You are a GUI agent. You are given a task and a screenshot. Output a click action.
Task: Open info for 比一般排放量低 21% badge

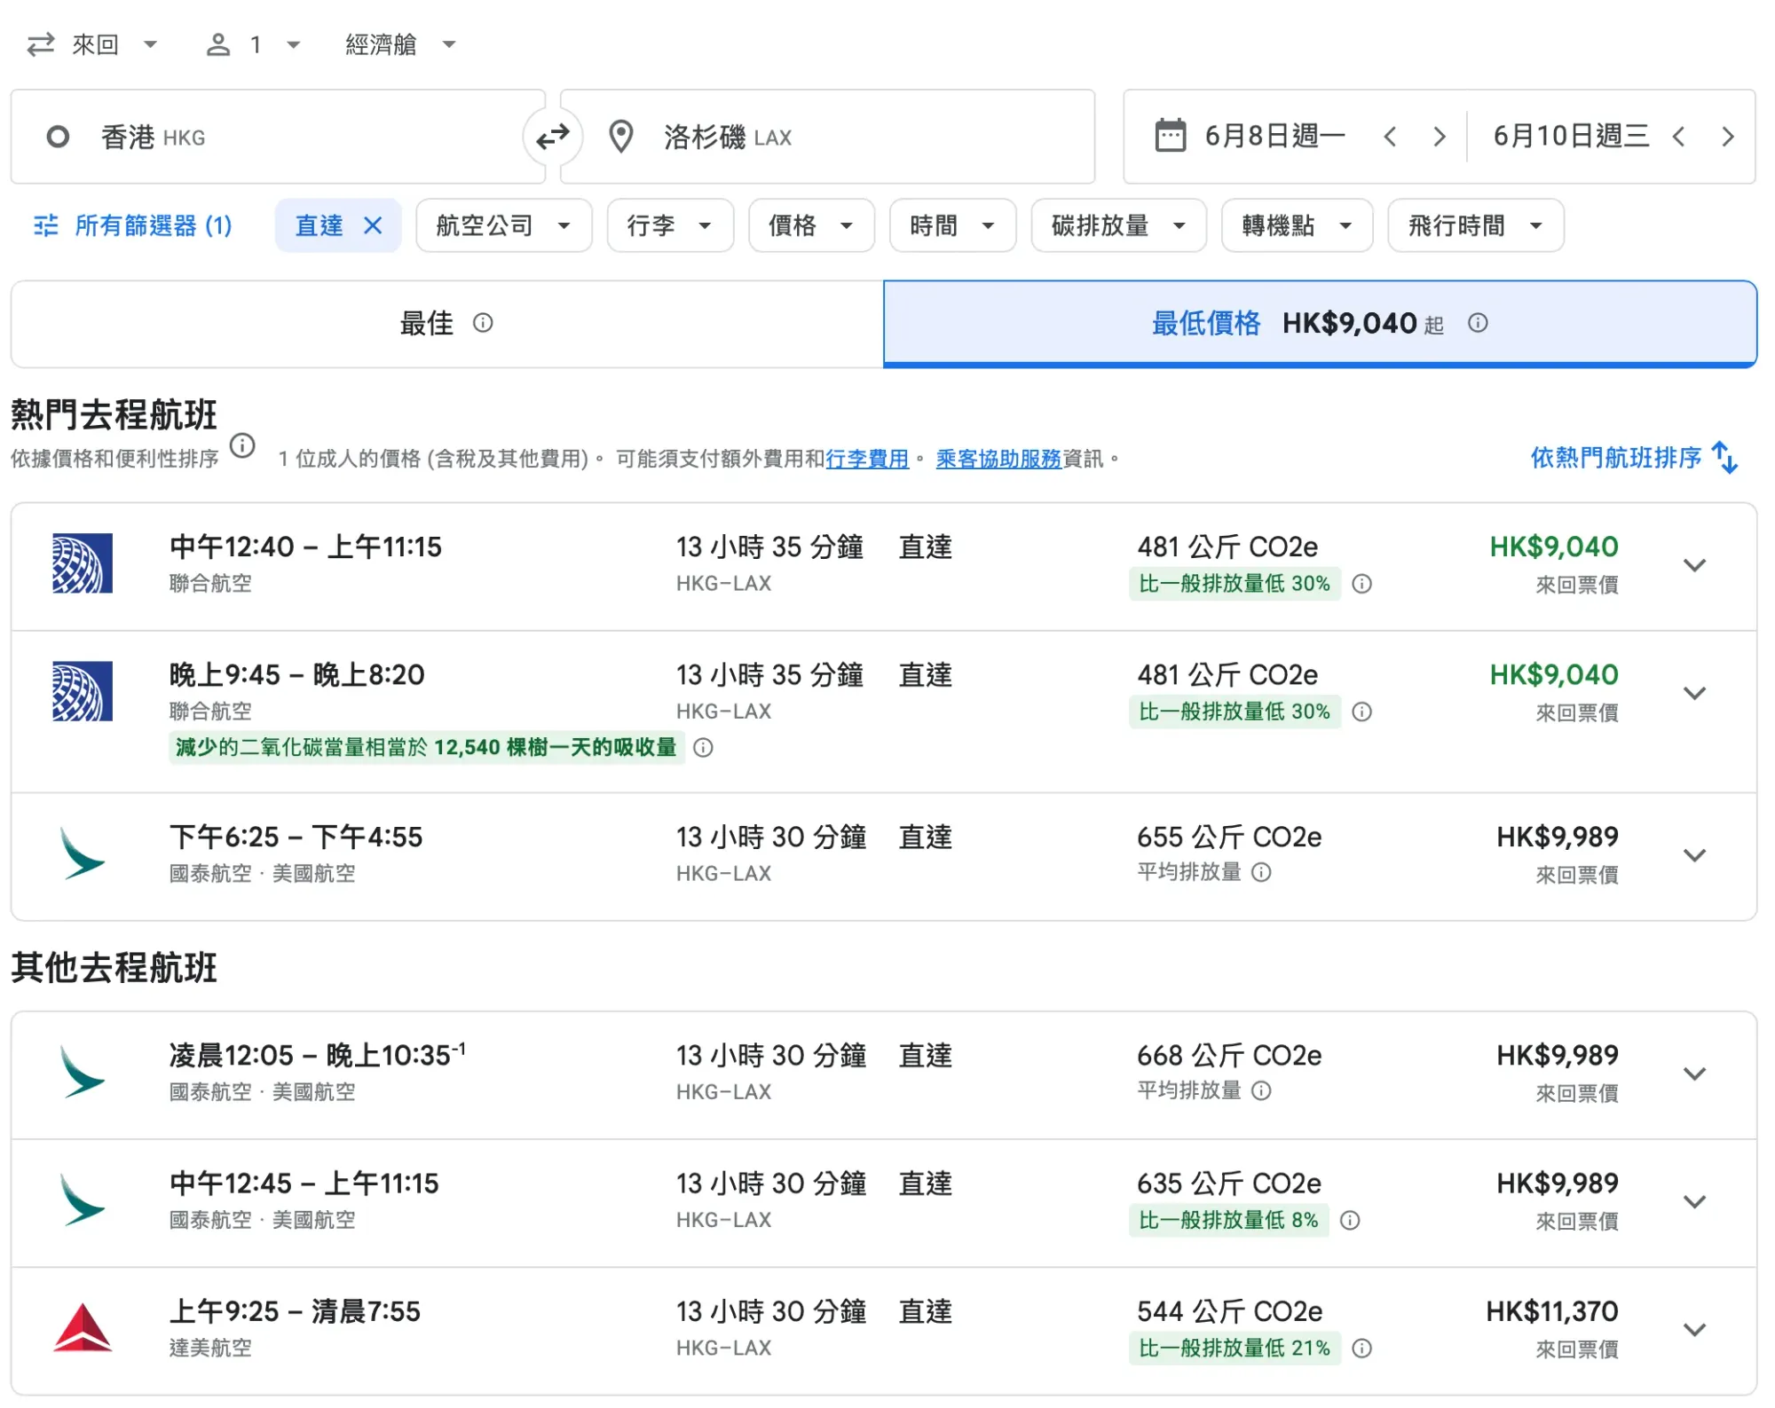coord(1361,1349)
